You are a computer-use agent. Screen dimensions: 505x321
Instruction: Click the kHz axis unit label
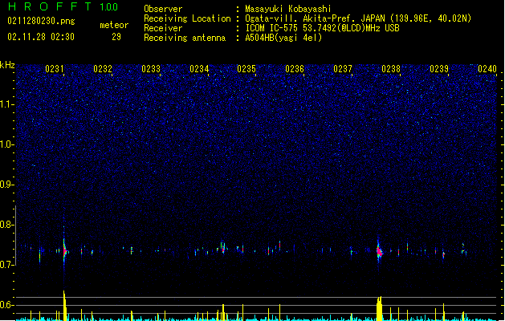click(x=7, y=65)
